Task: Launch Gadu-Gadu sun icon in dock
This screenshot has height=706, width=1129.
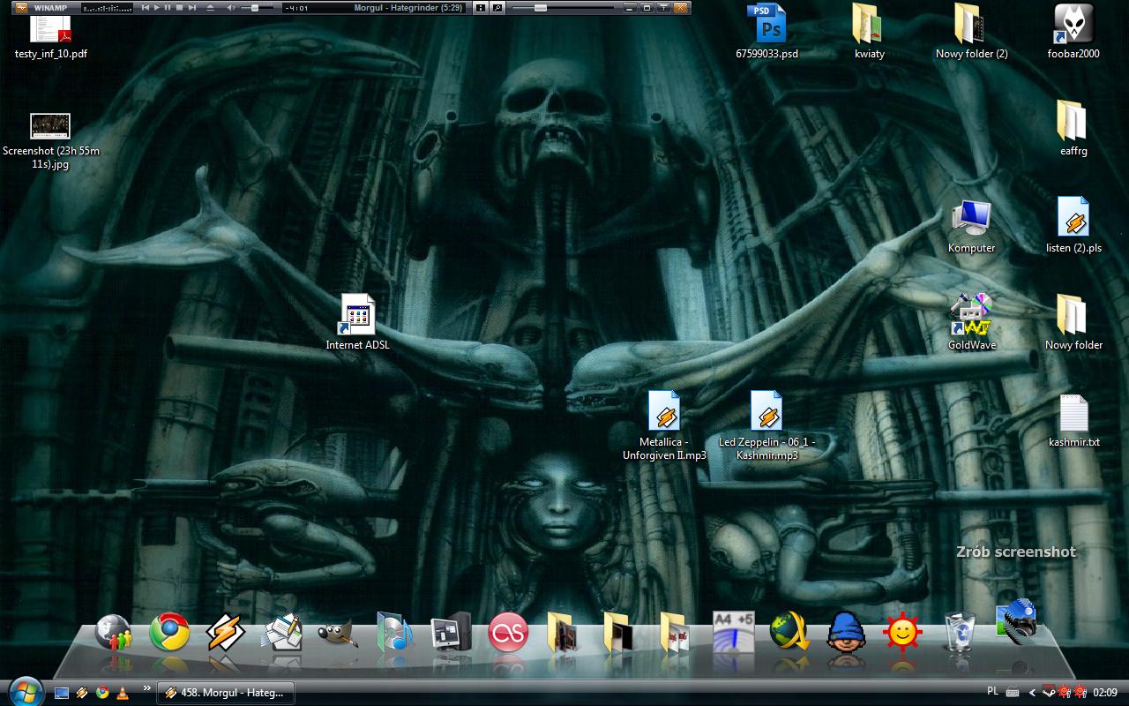Action: coord(902,633)
